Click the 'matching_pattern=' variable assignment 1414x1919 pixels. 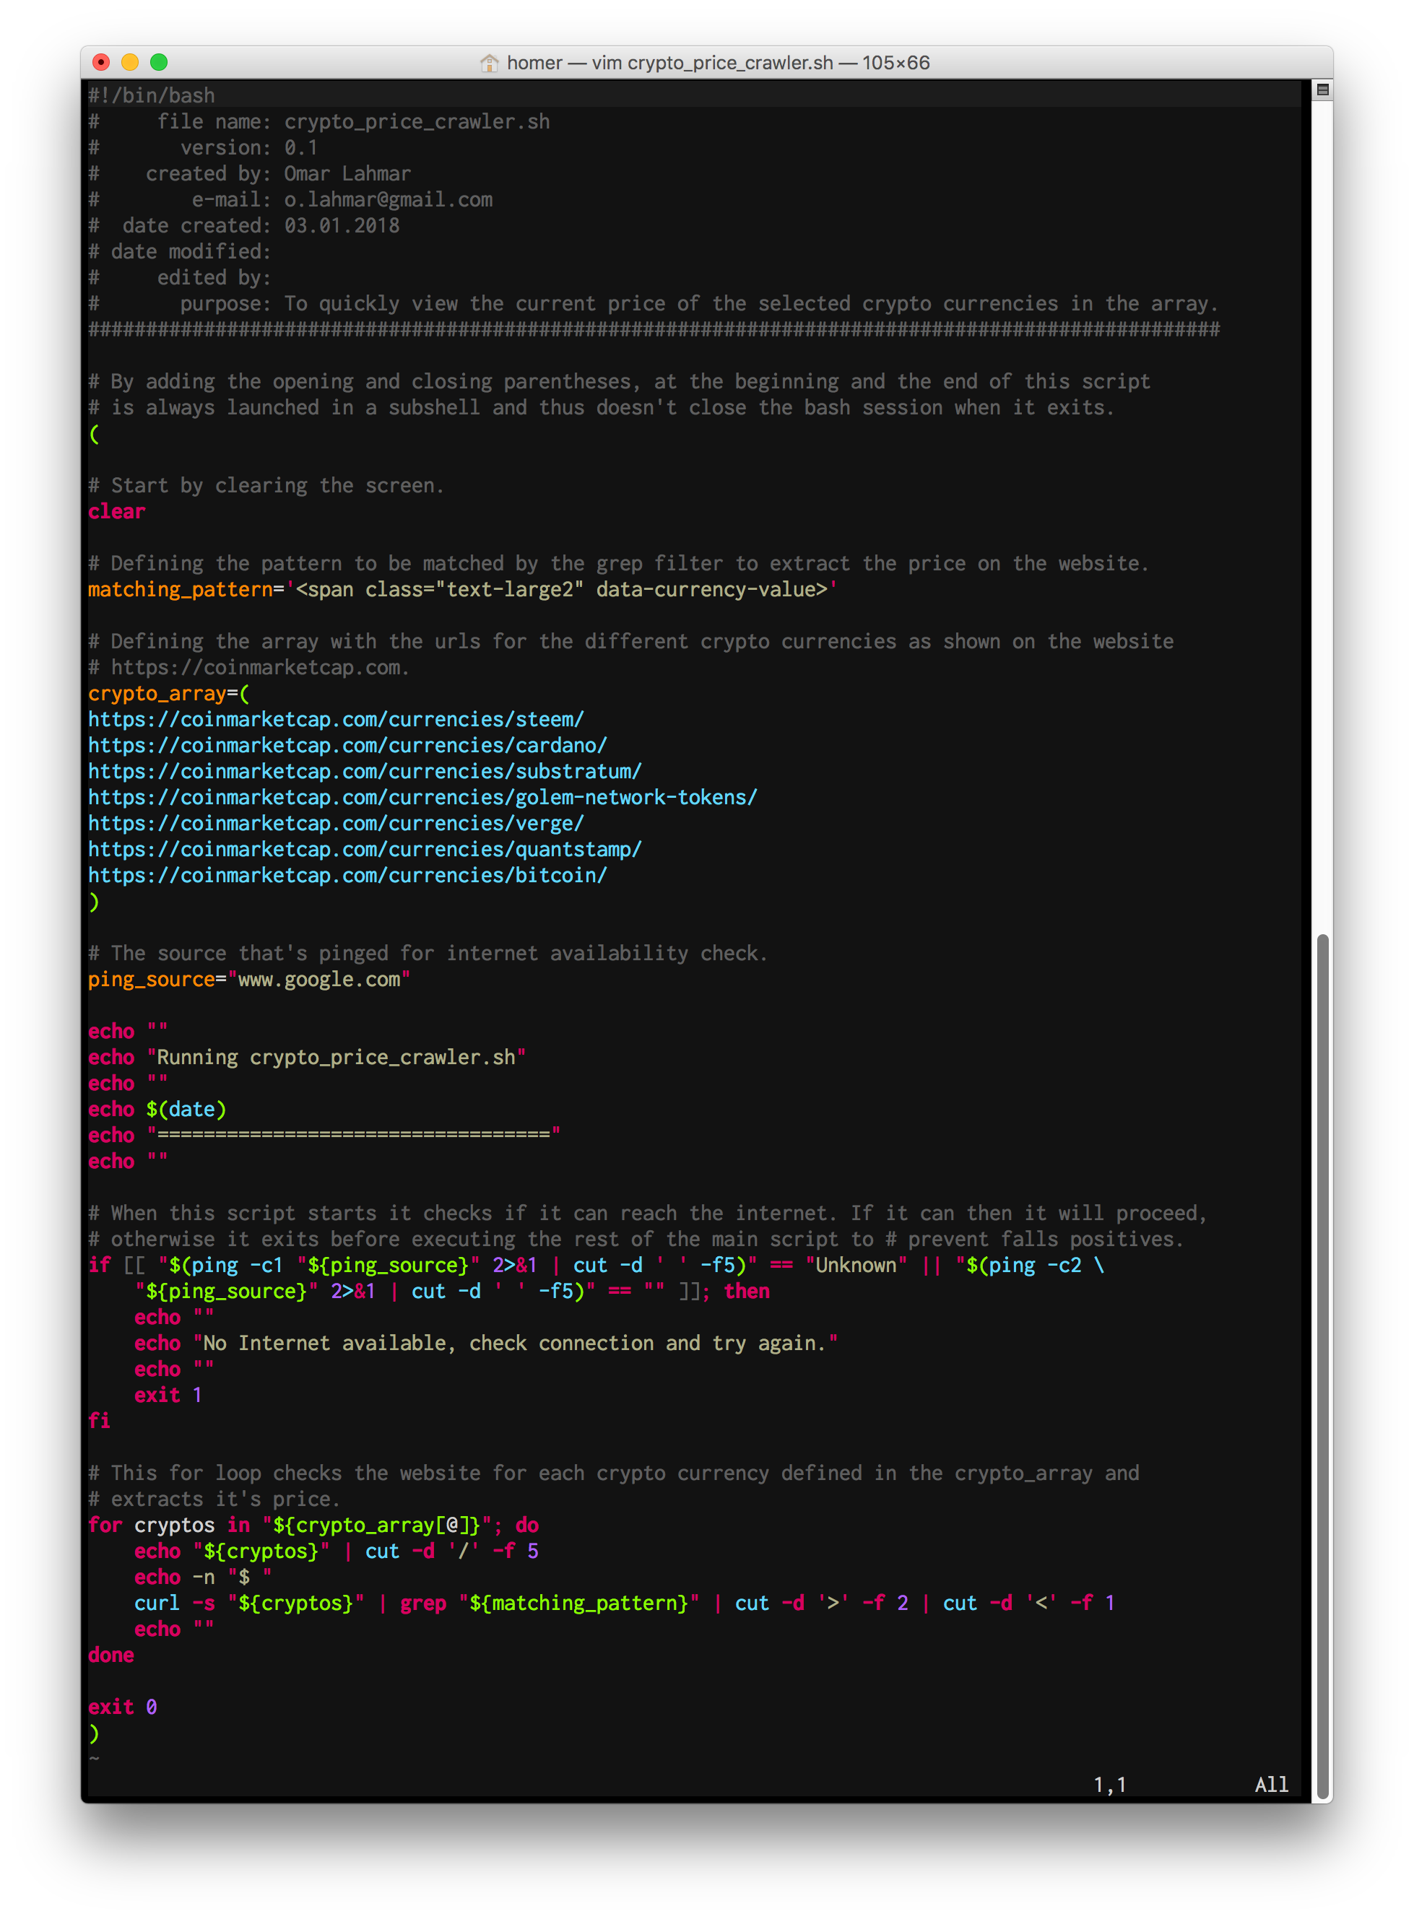click(x=462, y=589)
